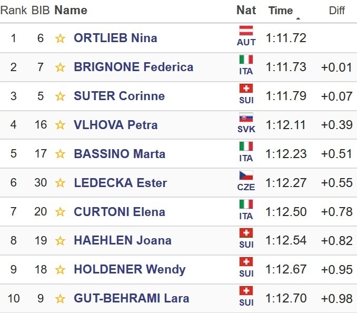Click the BIB column header
The image size is (357, 313).
[x=41, y=11]
